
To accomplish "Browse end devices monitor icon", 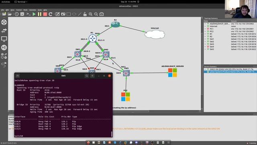I will [4, 39].
